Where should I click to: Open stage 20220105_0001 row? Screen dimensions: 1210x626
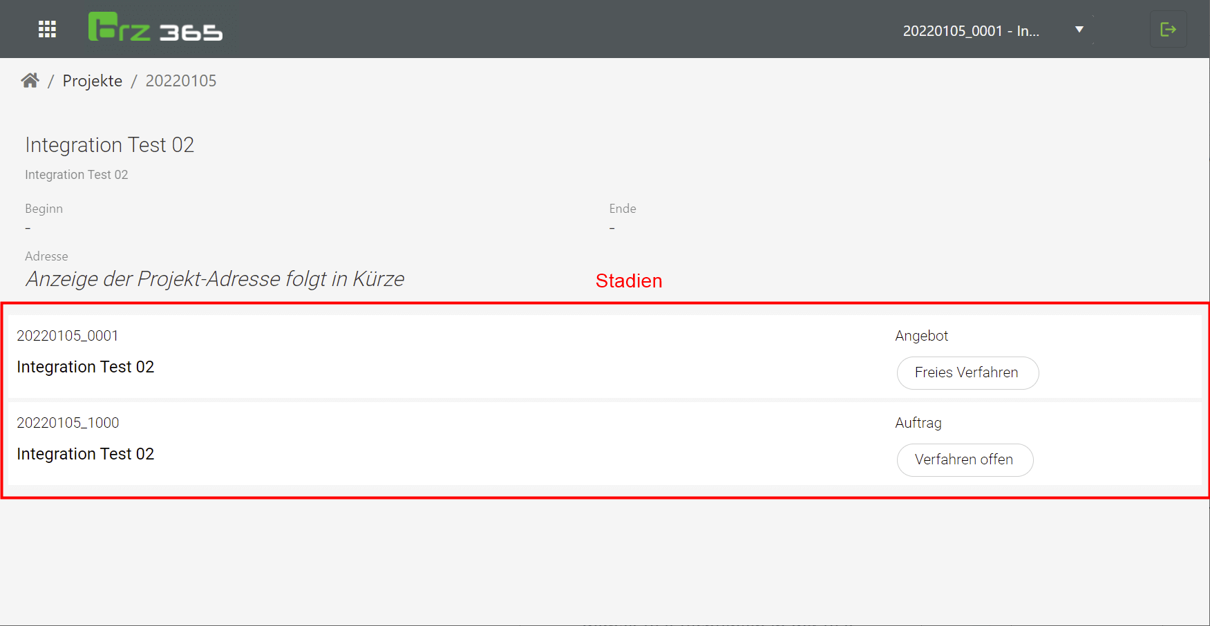68,336
